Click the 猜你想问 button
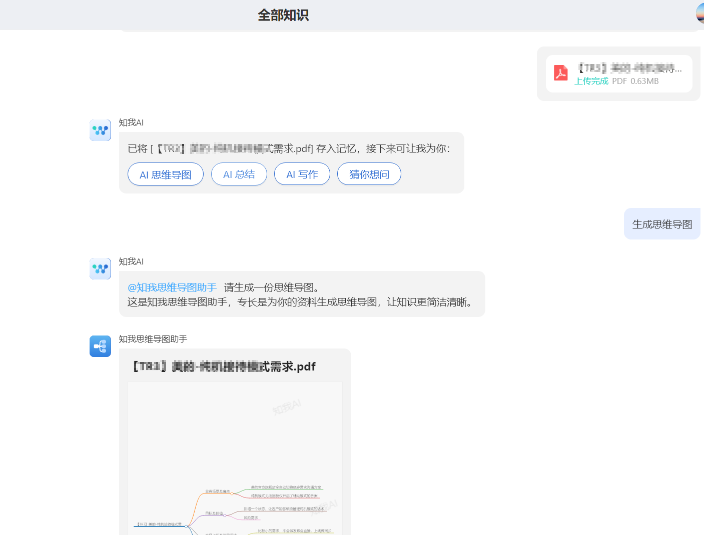 369,174
